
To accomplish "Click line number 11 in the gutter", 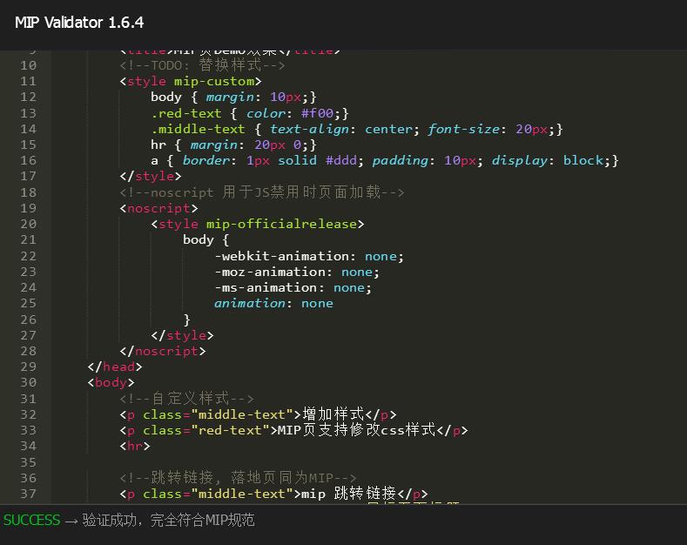I will pos(28,81).
